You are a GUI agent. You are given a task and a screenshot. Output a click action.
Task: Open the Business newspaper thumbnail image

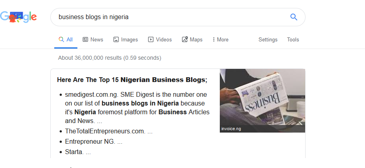[262, 98]
